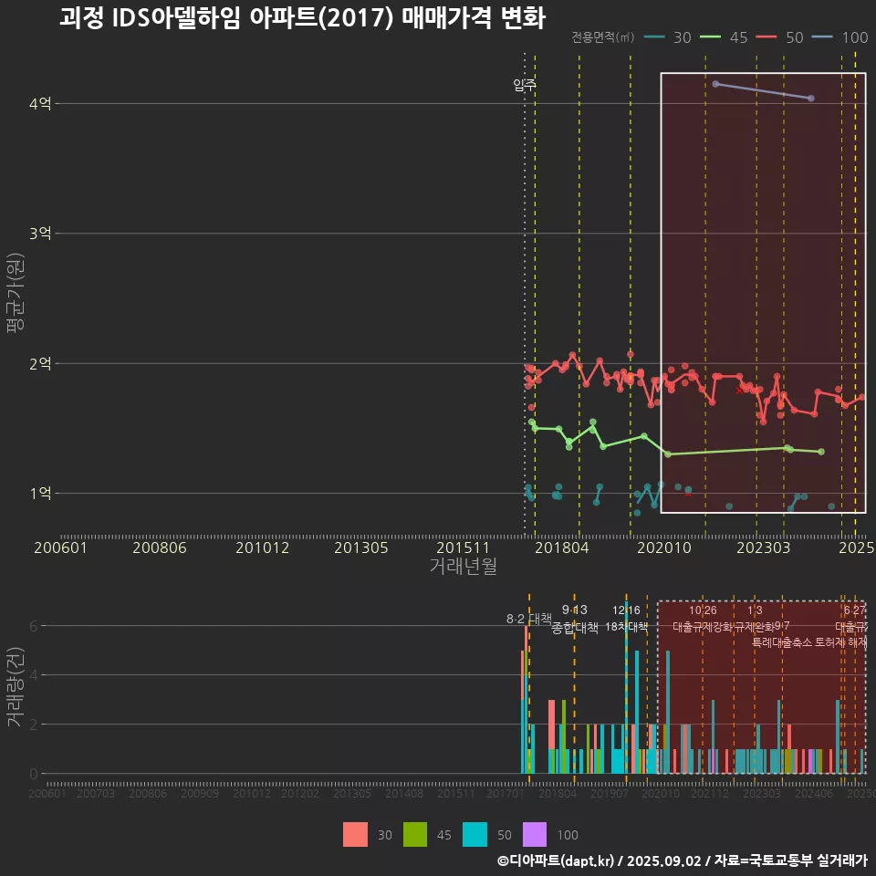This screenshot has height=876, width=876.
Task: Click '201907' on the volume chart x-axis
Action: tap(610, 793)
